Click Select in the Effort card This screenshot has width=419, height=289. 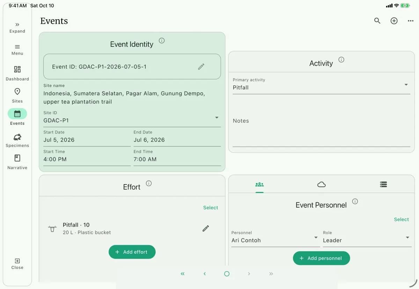(211, 208)
